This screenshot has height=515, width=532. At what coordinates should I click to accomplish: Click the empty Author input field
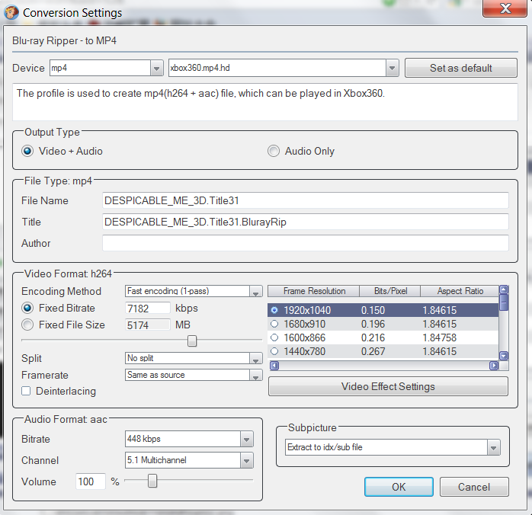pyautogui.click(x=306, y=243)
